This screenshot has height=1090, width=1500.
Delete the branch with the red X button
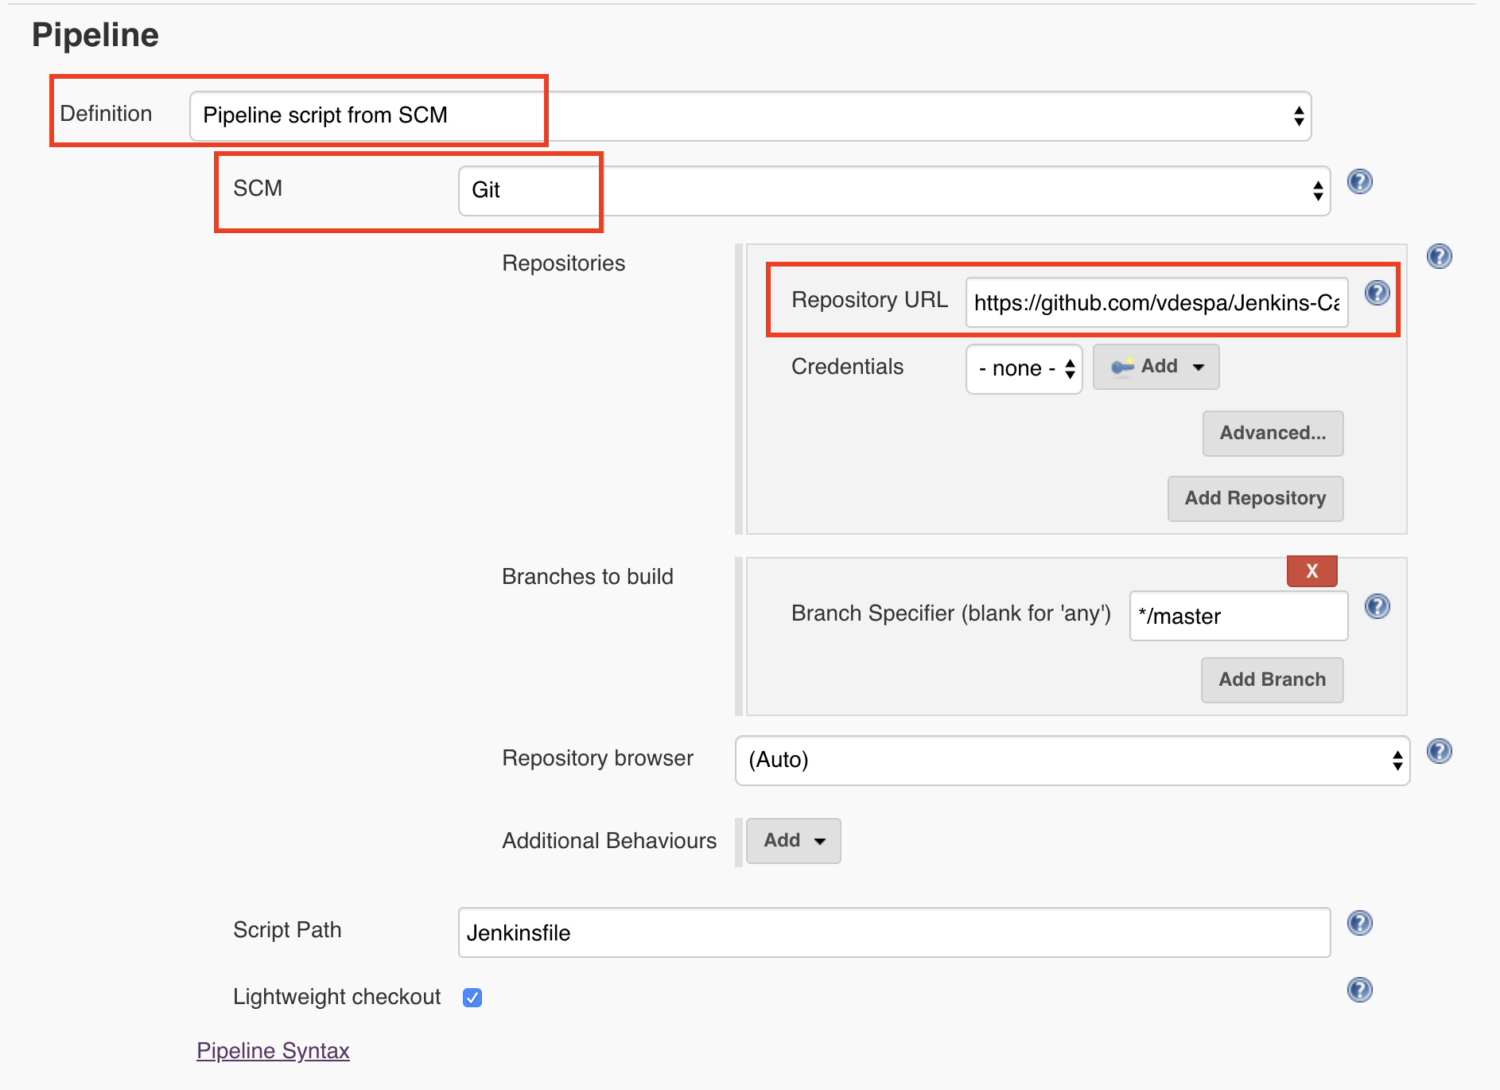[1312, 570]
